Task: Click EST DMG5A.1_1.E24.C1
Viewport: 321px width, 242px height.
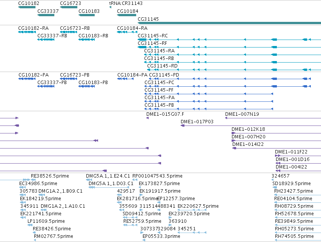Action: (89, 180)
